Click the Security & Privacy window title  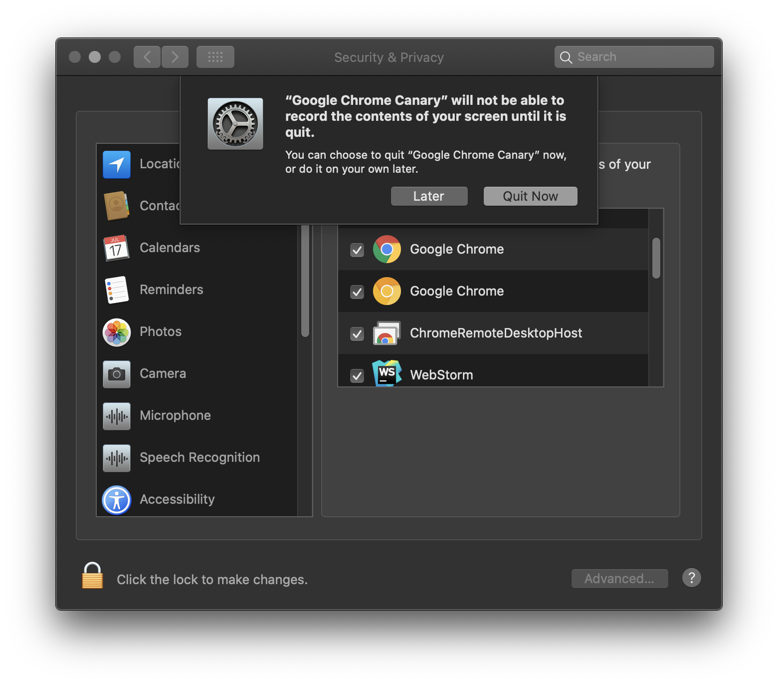coord(389,57)
